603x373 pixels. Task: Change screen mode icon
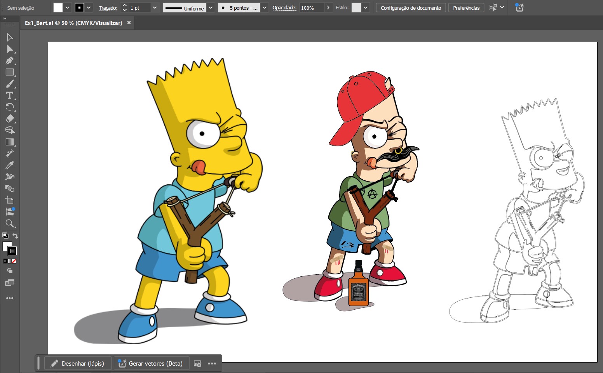[x=10, y=283]
